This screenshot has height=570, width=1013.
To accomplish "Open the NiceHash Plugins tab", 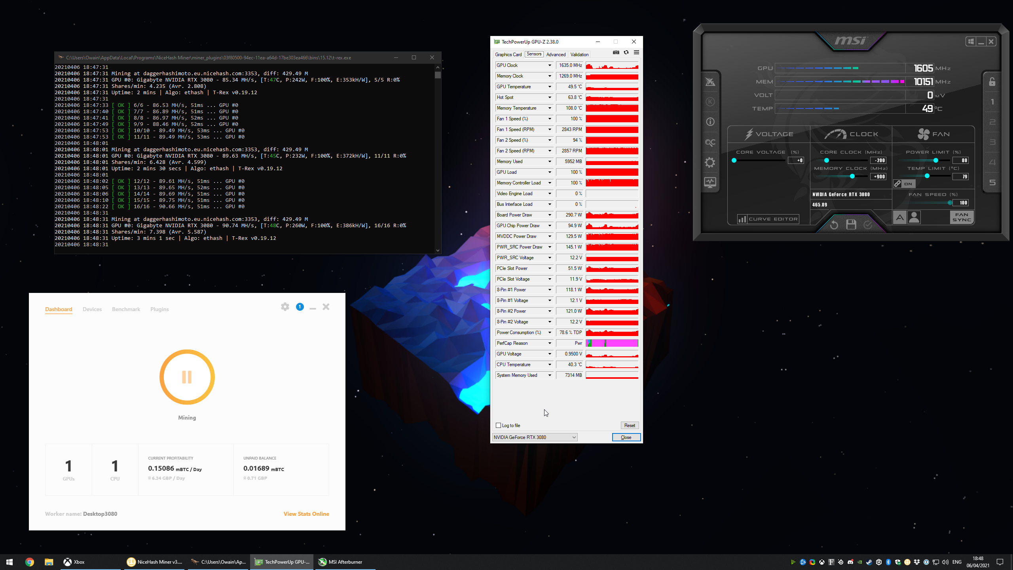I will (x=159, y=309).
